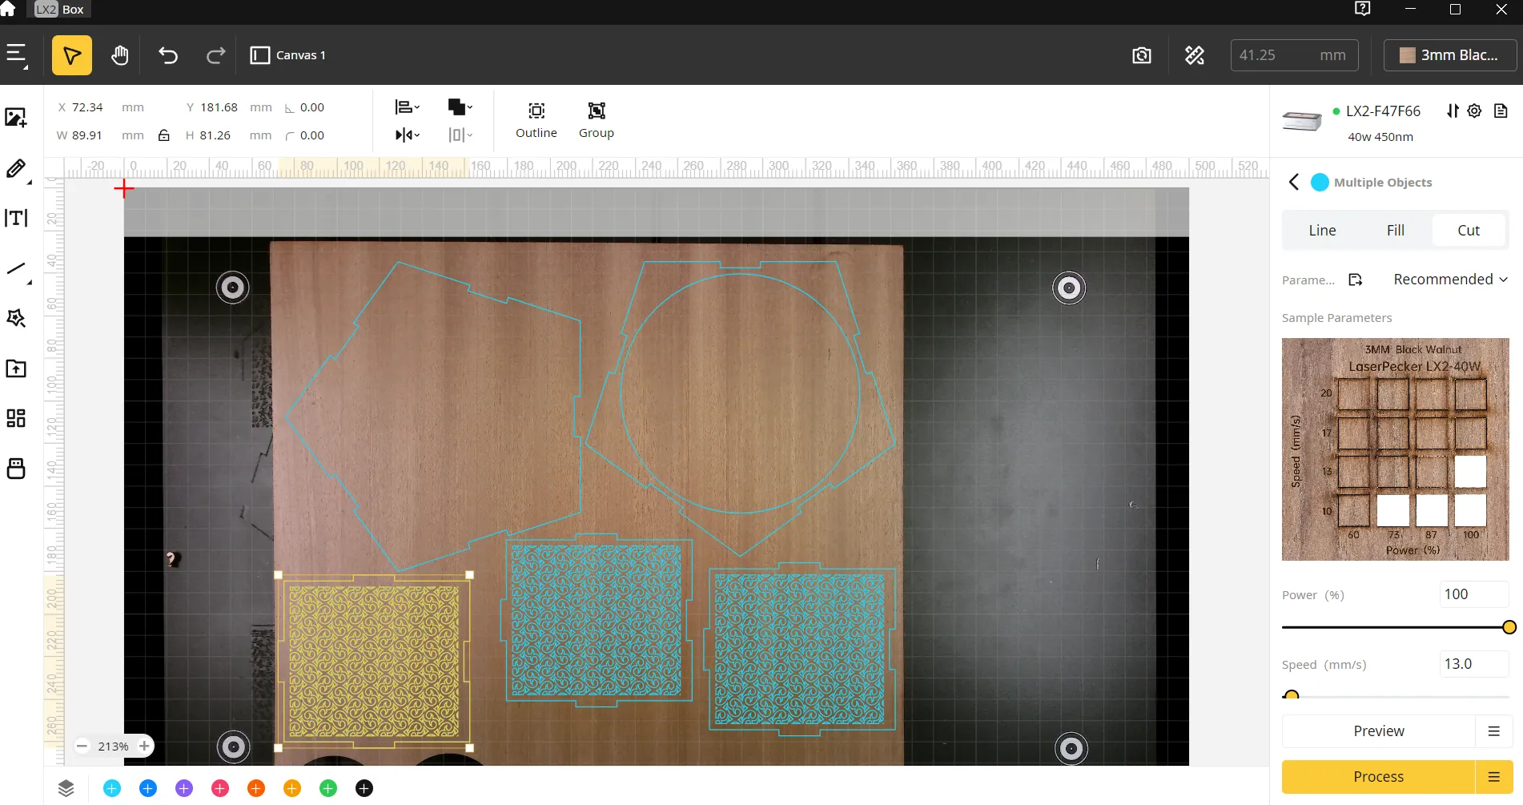Group the selected objects
The image size is (1523, 805).
597,120
